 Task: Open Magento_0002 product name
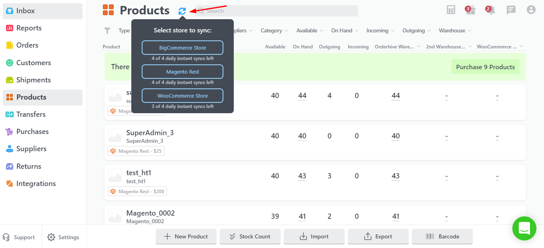pyautogui.click(x=151, y=213)
